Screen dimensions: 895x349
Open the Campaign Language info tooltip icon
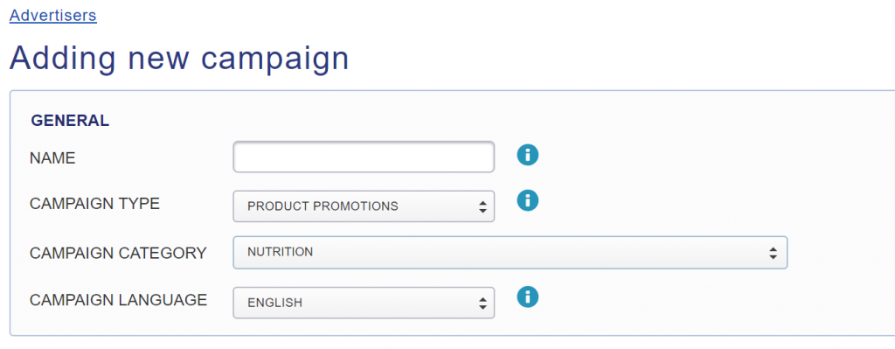527,297
